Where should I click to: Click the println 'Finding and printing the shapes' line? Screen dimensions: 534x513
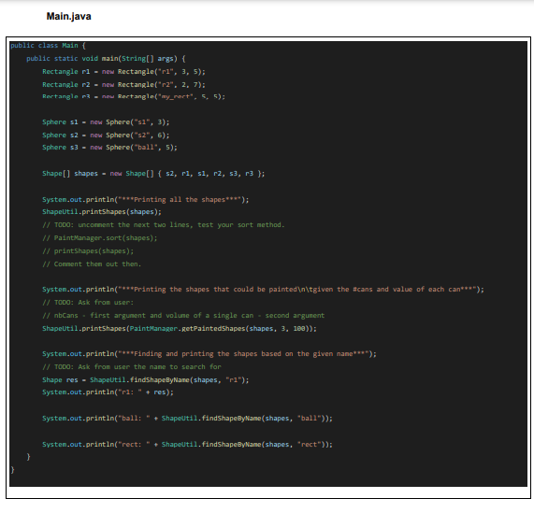coord(209,354)
